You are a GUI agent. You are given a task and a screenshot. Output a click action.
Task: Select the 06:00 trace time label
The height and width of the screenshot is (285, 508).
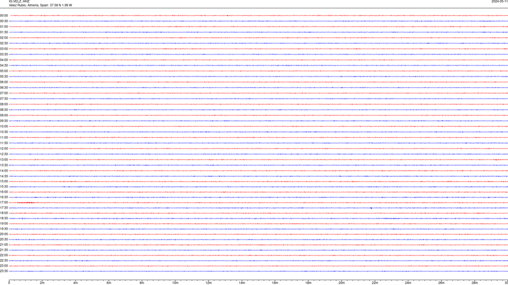coord(4,82)
